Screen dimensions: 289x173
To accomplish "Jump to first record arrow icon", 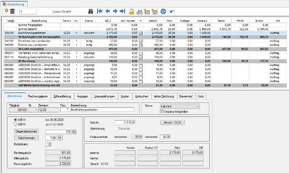I will 100,11.
